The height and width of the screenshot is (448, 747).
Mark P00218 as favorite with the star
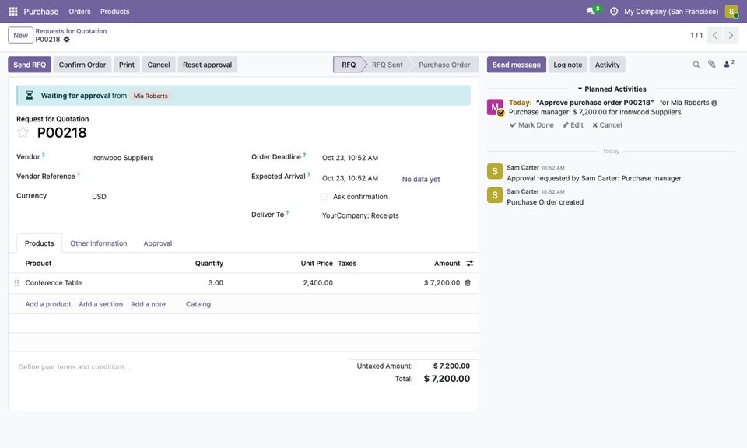pos(23,132)
